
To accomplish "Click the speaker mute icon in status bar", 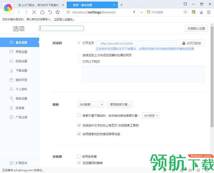I will [x=190, y=170].
